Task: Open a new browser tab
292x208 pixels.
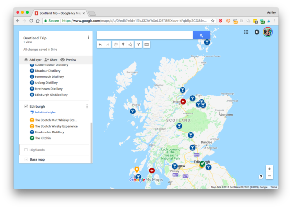Action: 92,14
